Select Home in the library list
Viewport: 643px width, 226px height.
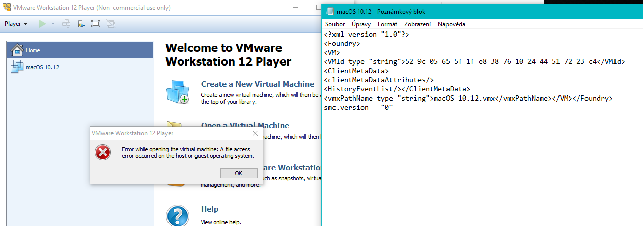[x=80, y=50]
